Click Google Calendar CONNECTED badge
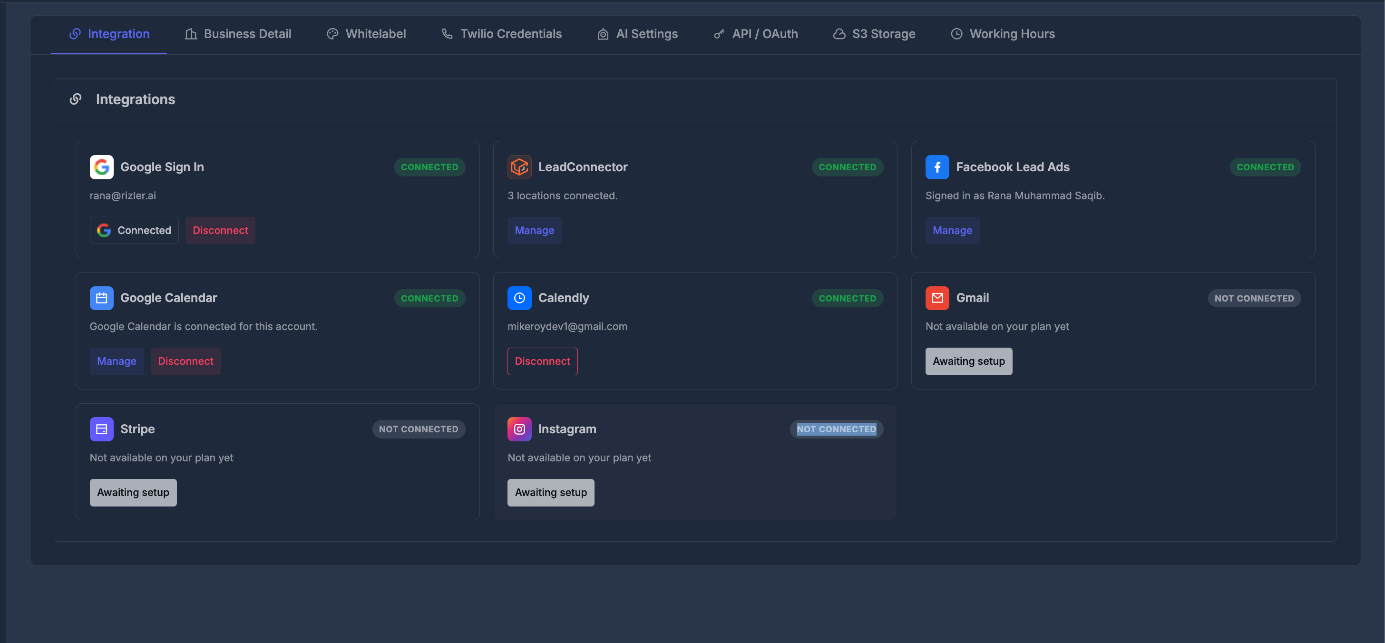The height and width of the screenshot is (643, 1385). 429,298
